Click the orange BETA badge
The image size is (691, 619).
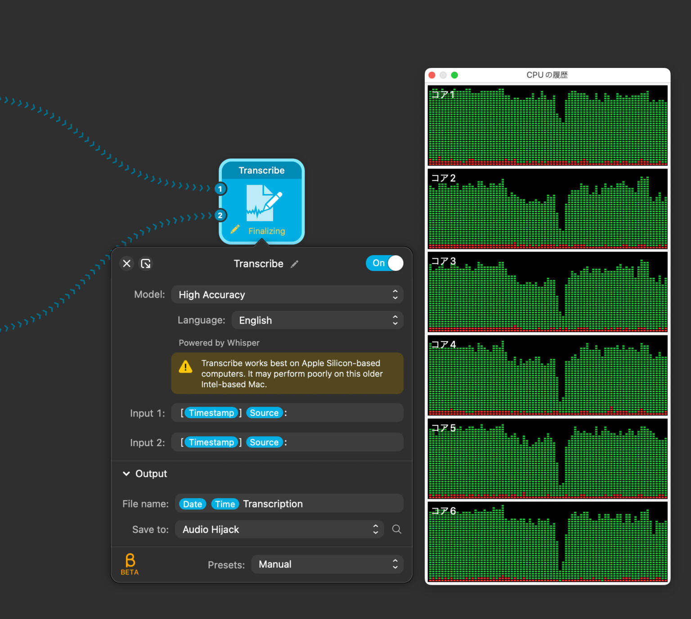pyautogui.click(x=130, y=563)
